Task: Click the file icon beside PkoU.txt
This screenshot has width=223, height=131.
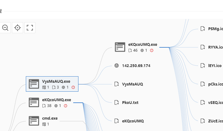Action: click(117, 102)
